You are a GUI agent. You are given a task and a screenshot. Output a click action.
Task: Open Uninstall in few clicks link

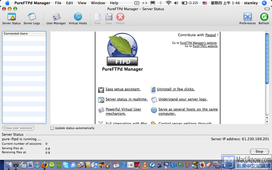176,89
